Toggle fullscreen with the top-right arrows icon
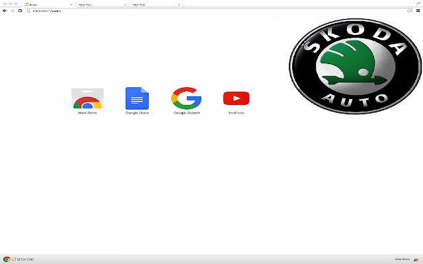Screen dimensions: 423x264 point(418,3)
